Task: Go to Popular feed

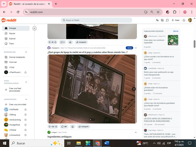Action: click(16, 33)
